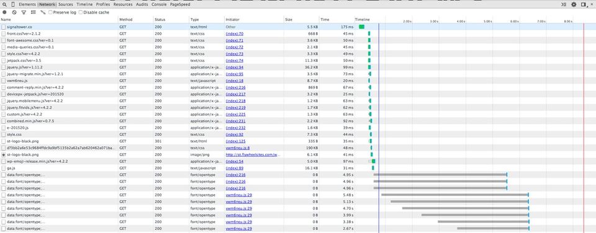Open the filter funnel icon

coord(24,12)
